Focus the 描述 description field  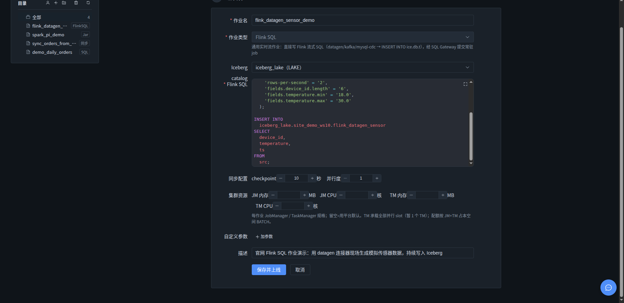coord(362,253)
